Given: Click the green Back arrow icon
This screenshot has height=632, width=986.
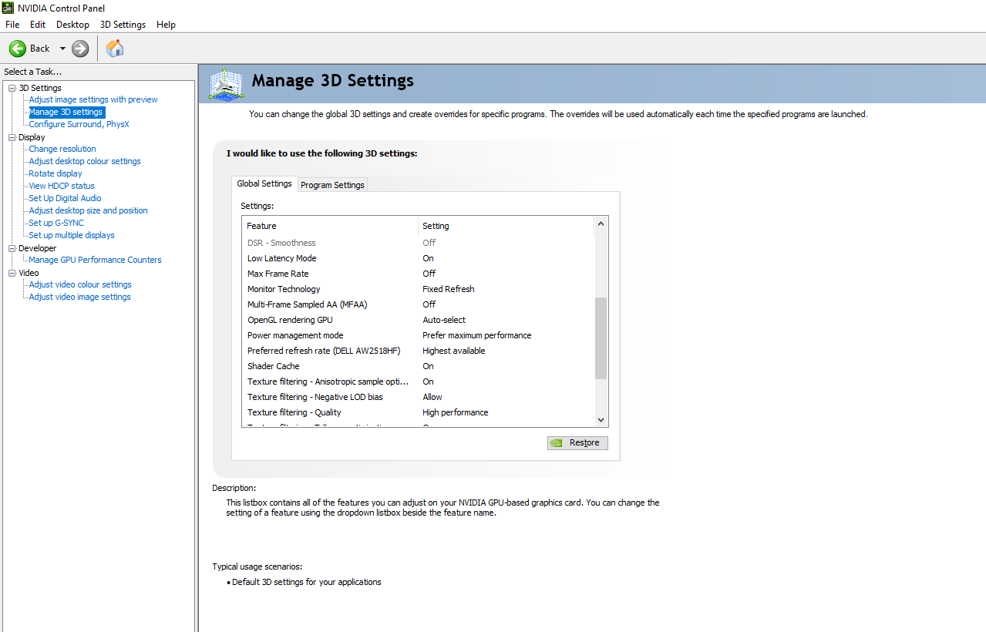Looking at the screenshot, I should pos(18,49).
